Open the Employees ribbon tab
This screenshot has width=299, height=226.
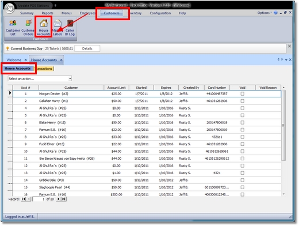click(87, 13)
